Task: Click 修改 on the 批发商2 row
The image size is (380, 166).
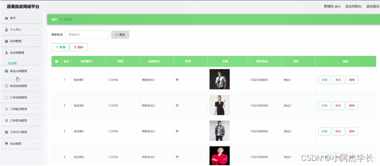Action: [338, 106]
